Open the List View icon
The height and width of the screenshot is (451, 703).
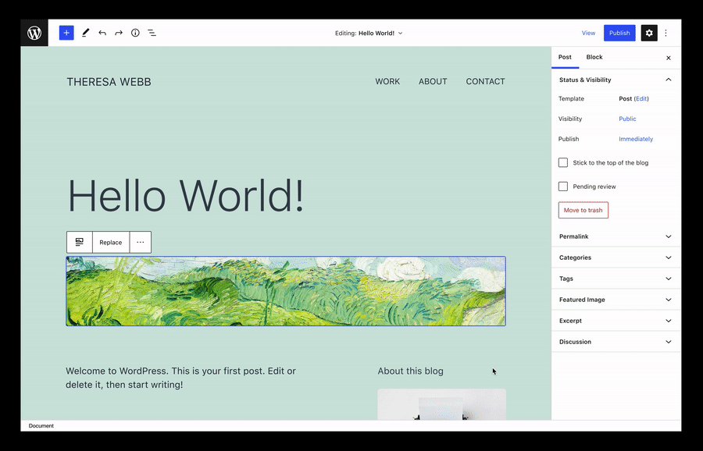(152, 33)
